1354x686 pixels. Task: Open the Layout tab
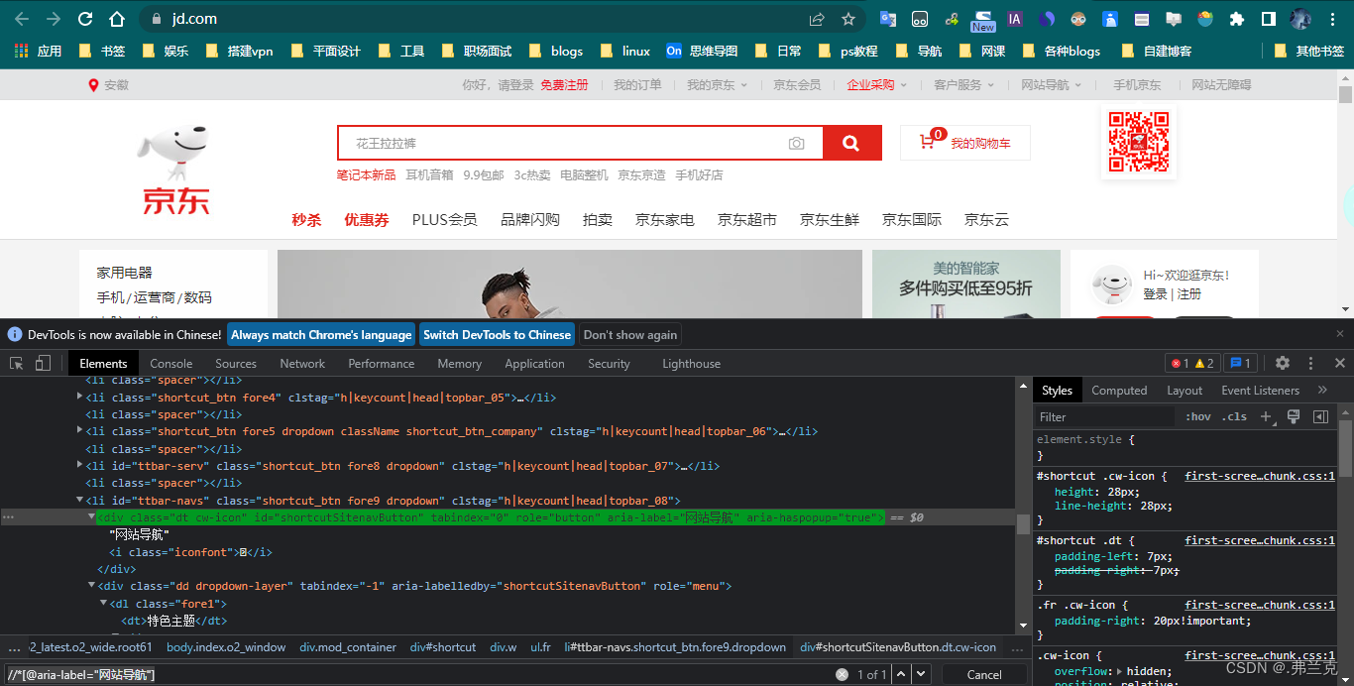1185,390
